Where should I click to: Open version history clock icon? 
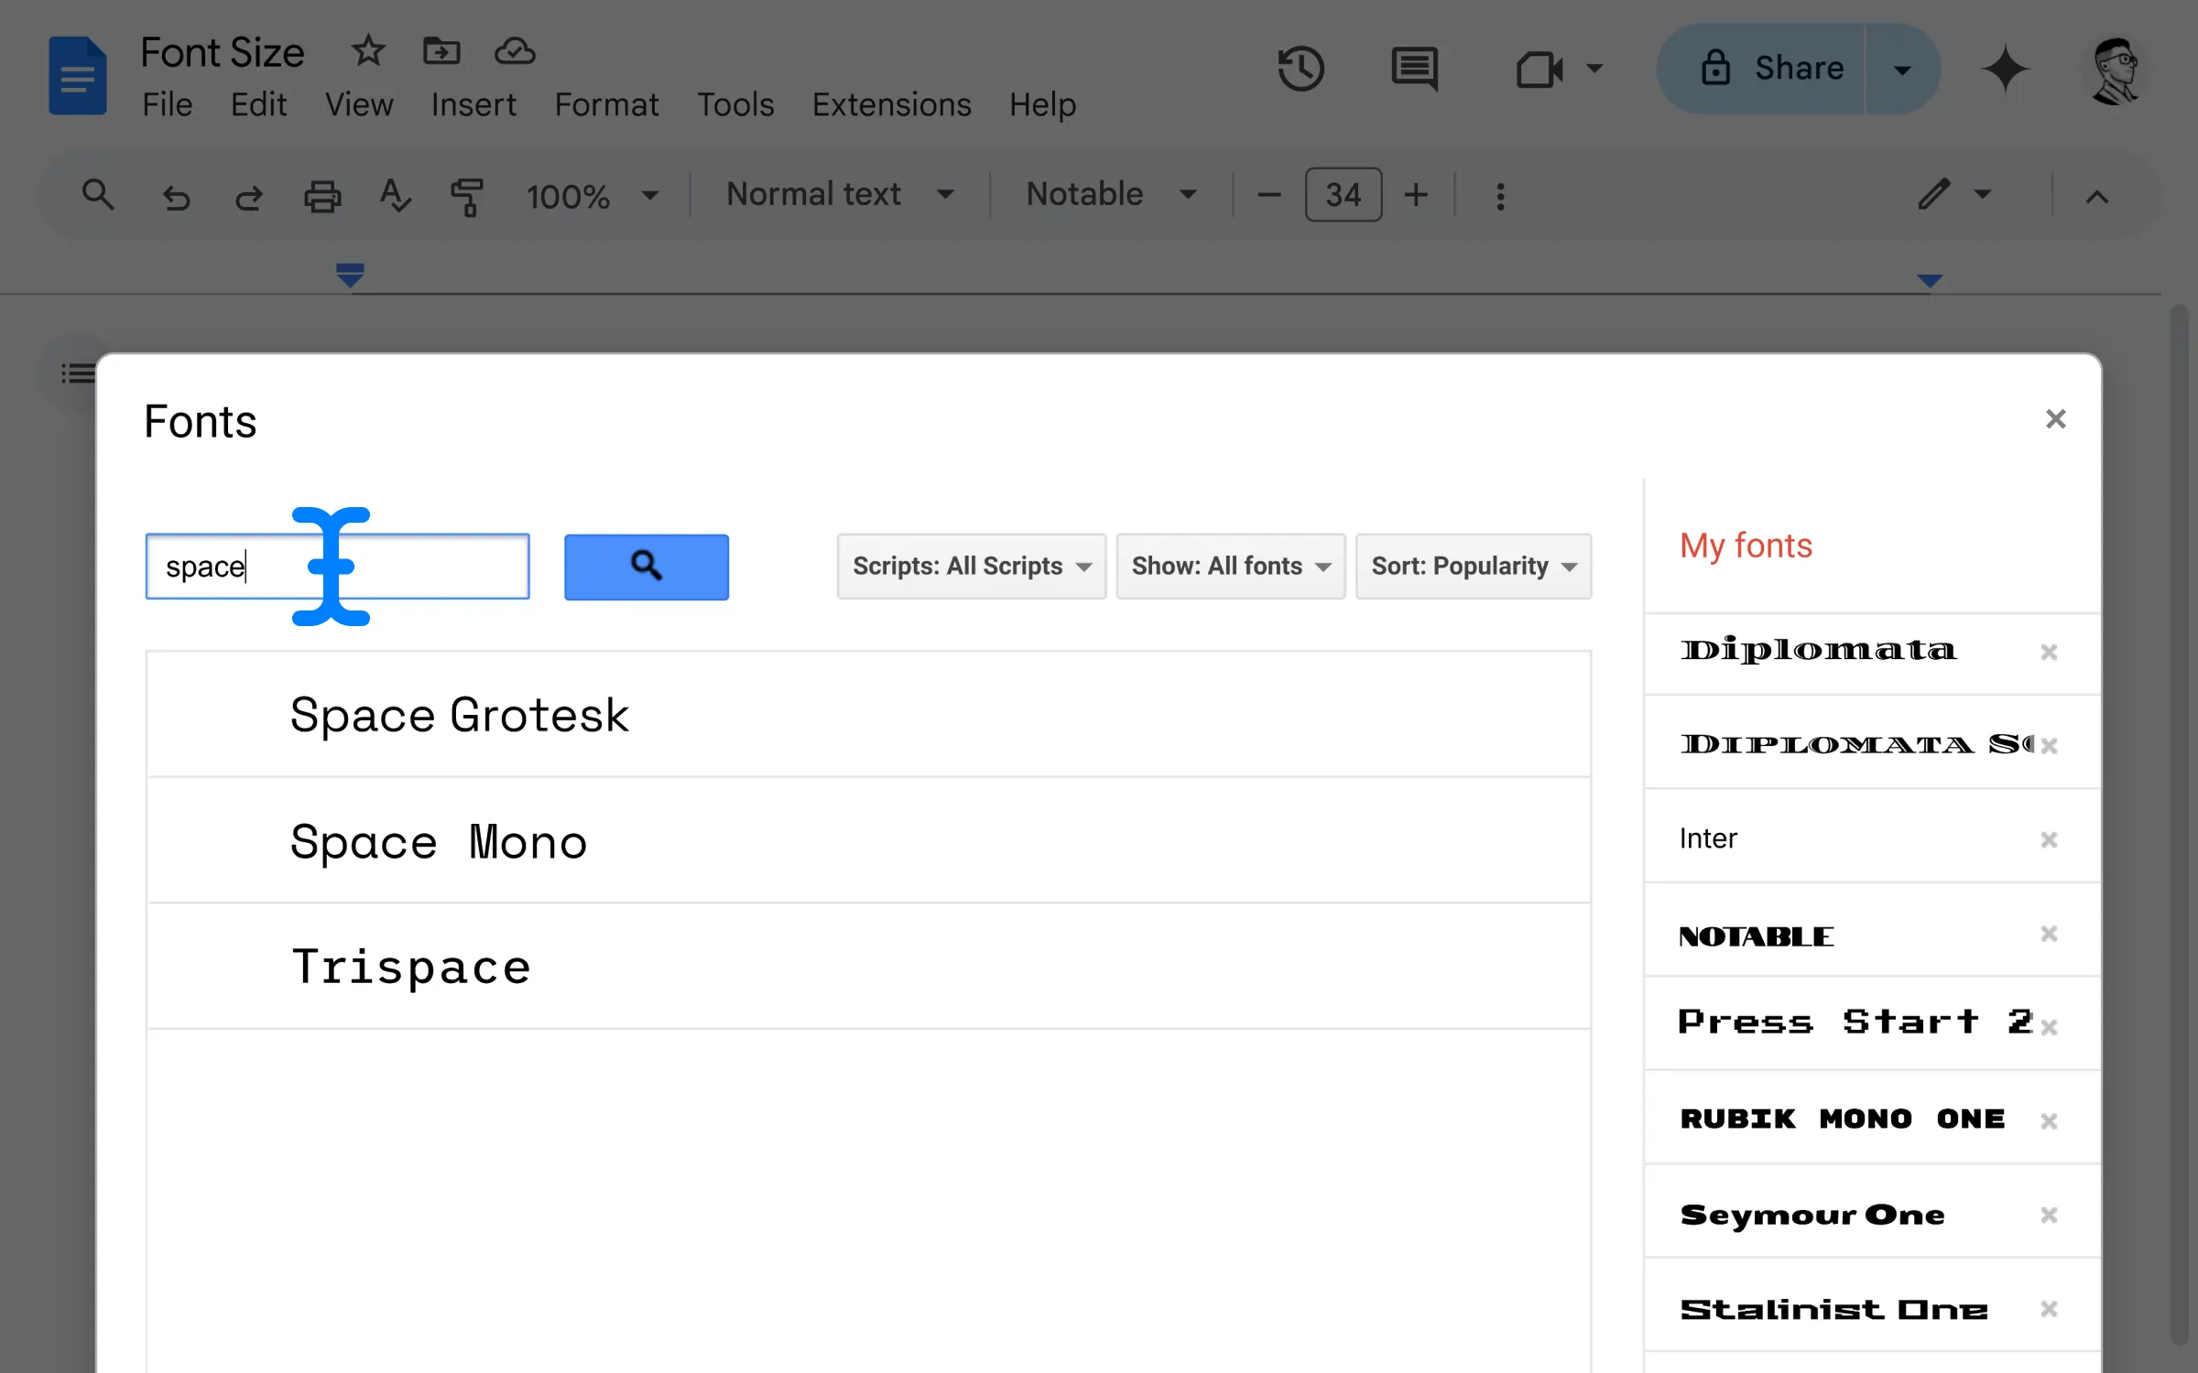pos(1300,69)
